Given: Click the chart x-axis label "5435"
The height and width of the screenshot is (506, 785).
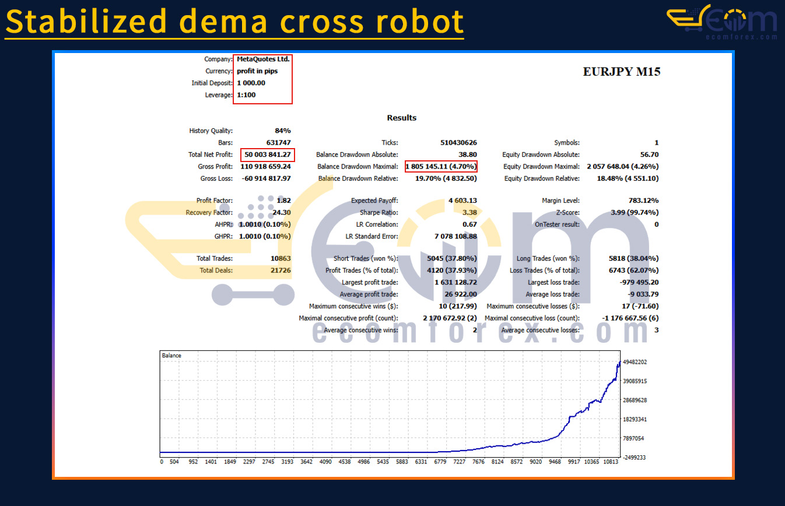Looking at the screenshot, I should [383, 462].
